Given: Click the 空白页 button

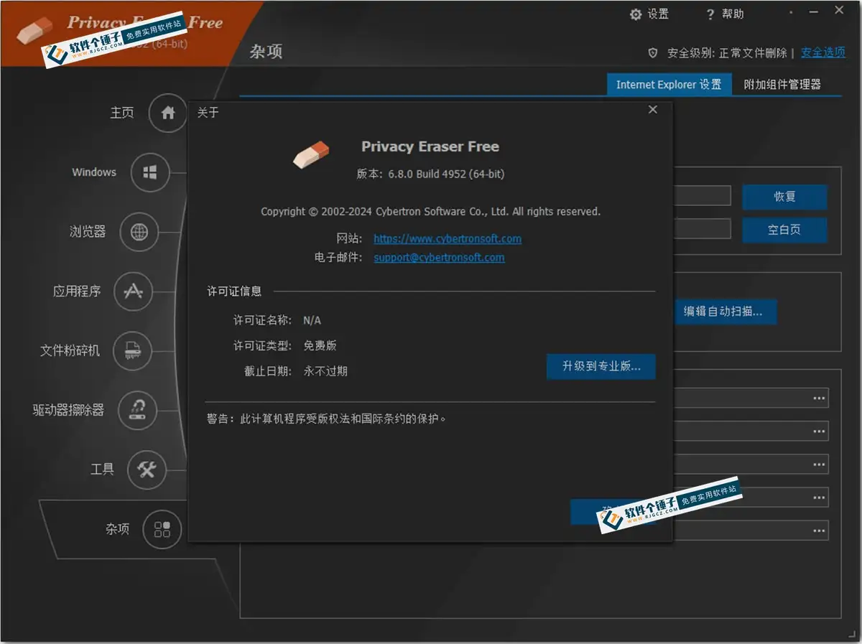Looking at the screenshot, I should click(784, 230).
